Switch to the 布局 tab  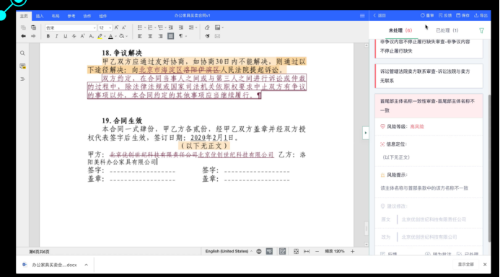56,16
